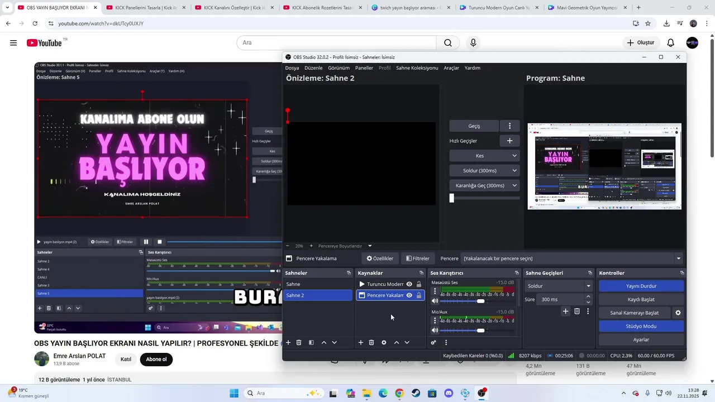
Task: Open audio mixer three-dot menu at bottom
Action: 446,342
